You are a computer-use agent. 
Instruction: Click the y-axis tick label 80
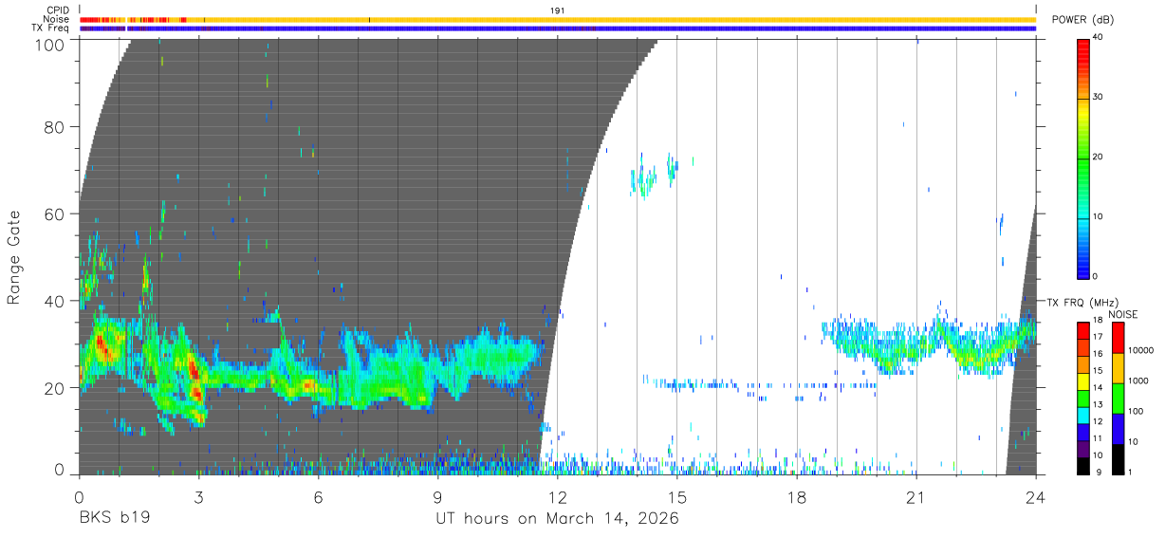55,126
